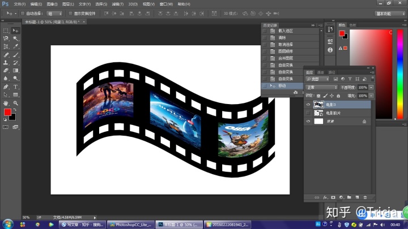
Task: Hide the 电影3 layer eye
Action: point(308,105)
